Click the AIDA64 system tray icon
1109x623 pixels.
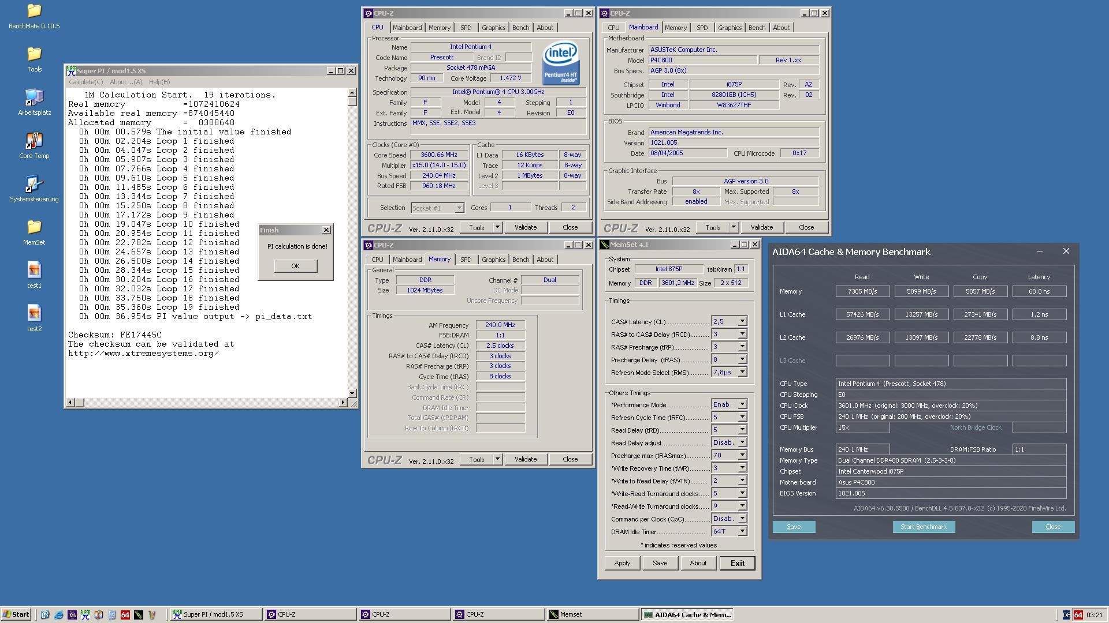click(x=1078, y=615)
